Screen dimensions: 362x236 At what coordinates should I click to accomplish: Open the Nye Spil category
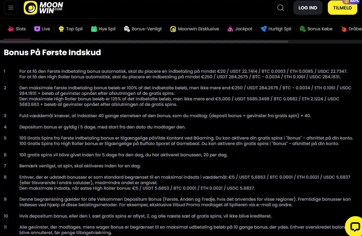click(x=103, y=29)
